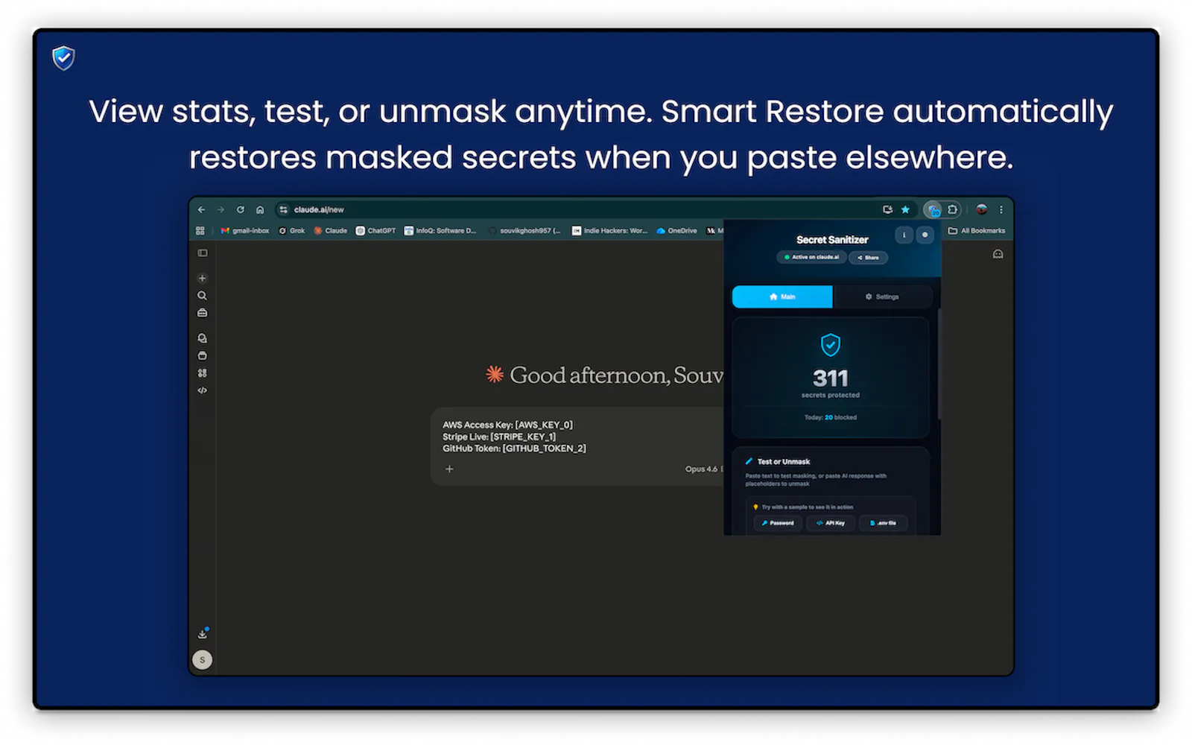Toggle the Claude sidebar panel icon

[202, 253]
